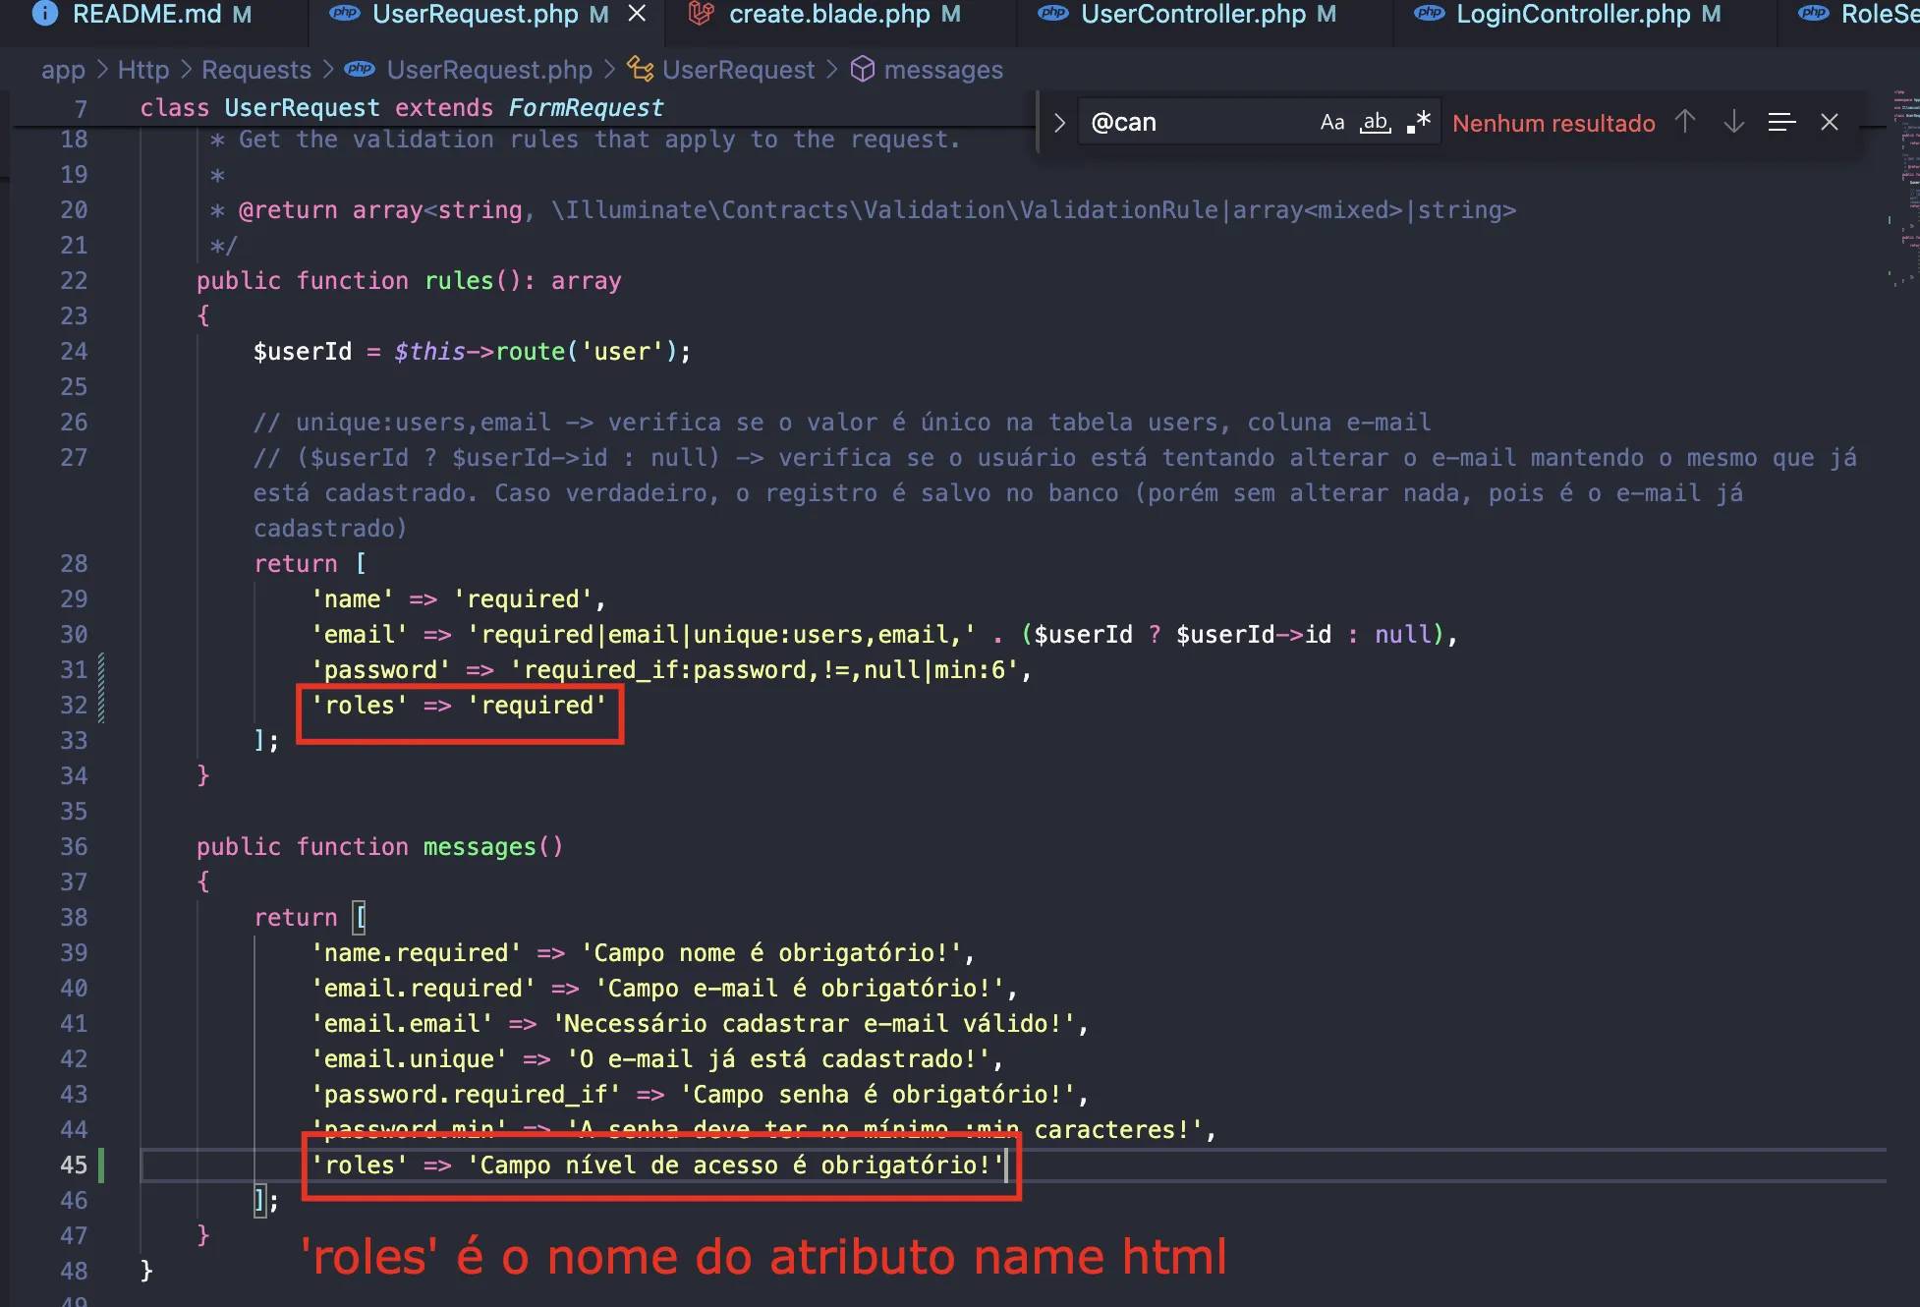
Task: Open LoginController.php tab
Action: [1572, 14]
